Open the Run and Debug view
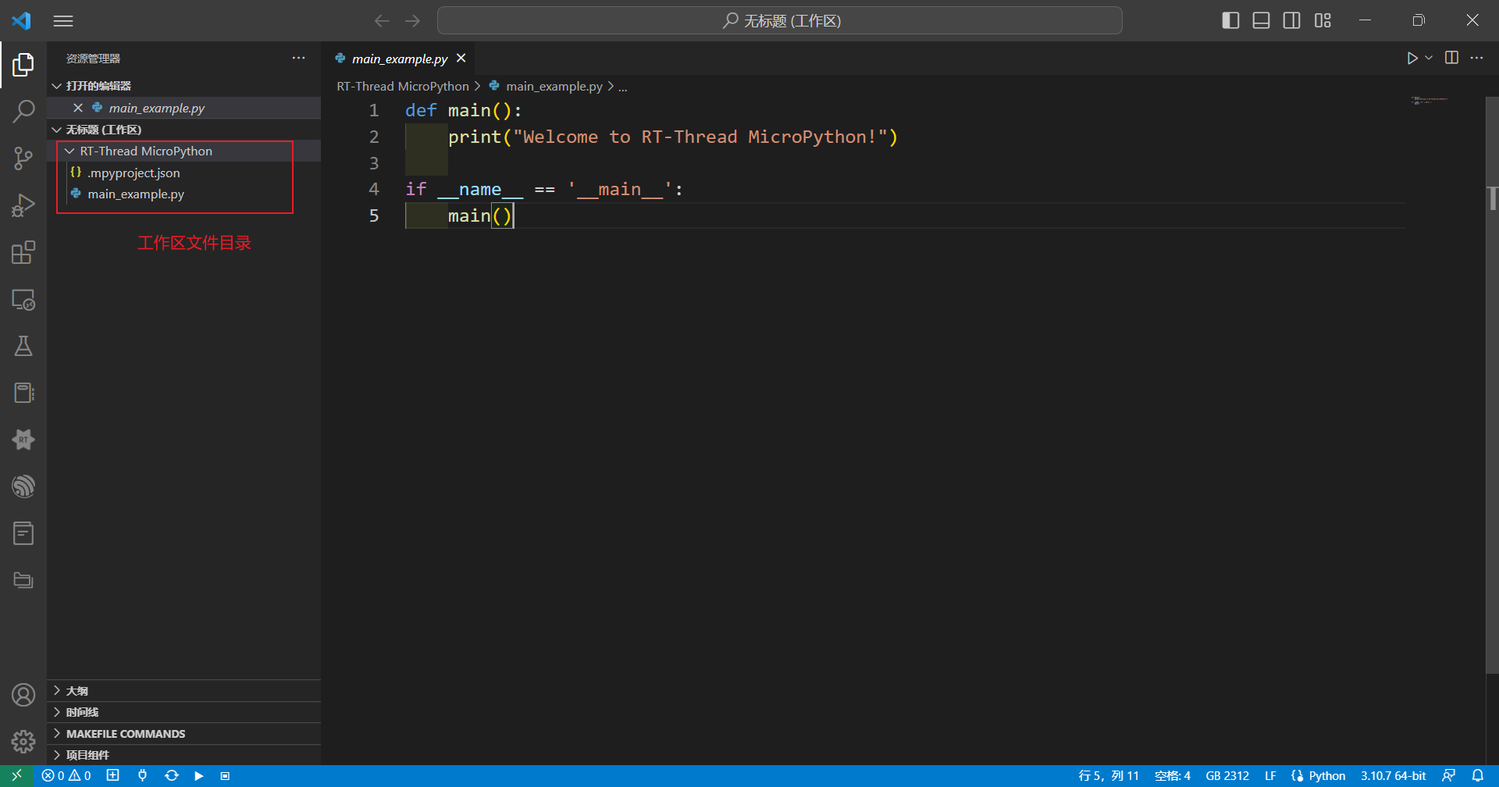1499x787 pixels. pyautogui.click(x=23, y=205)
